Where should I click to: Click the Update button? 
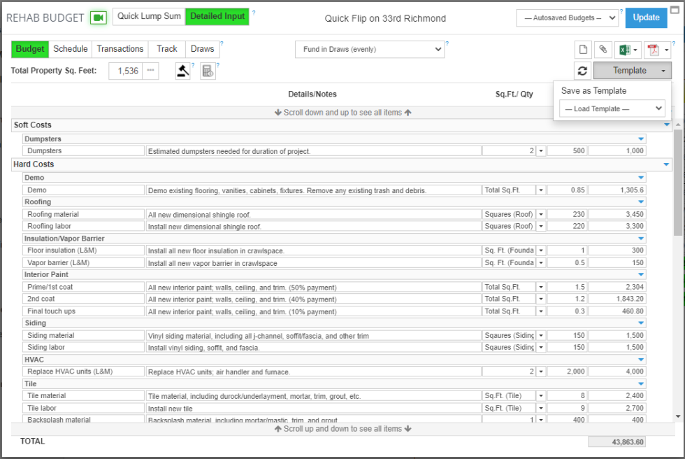point(646,17)
